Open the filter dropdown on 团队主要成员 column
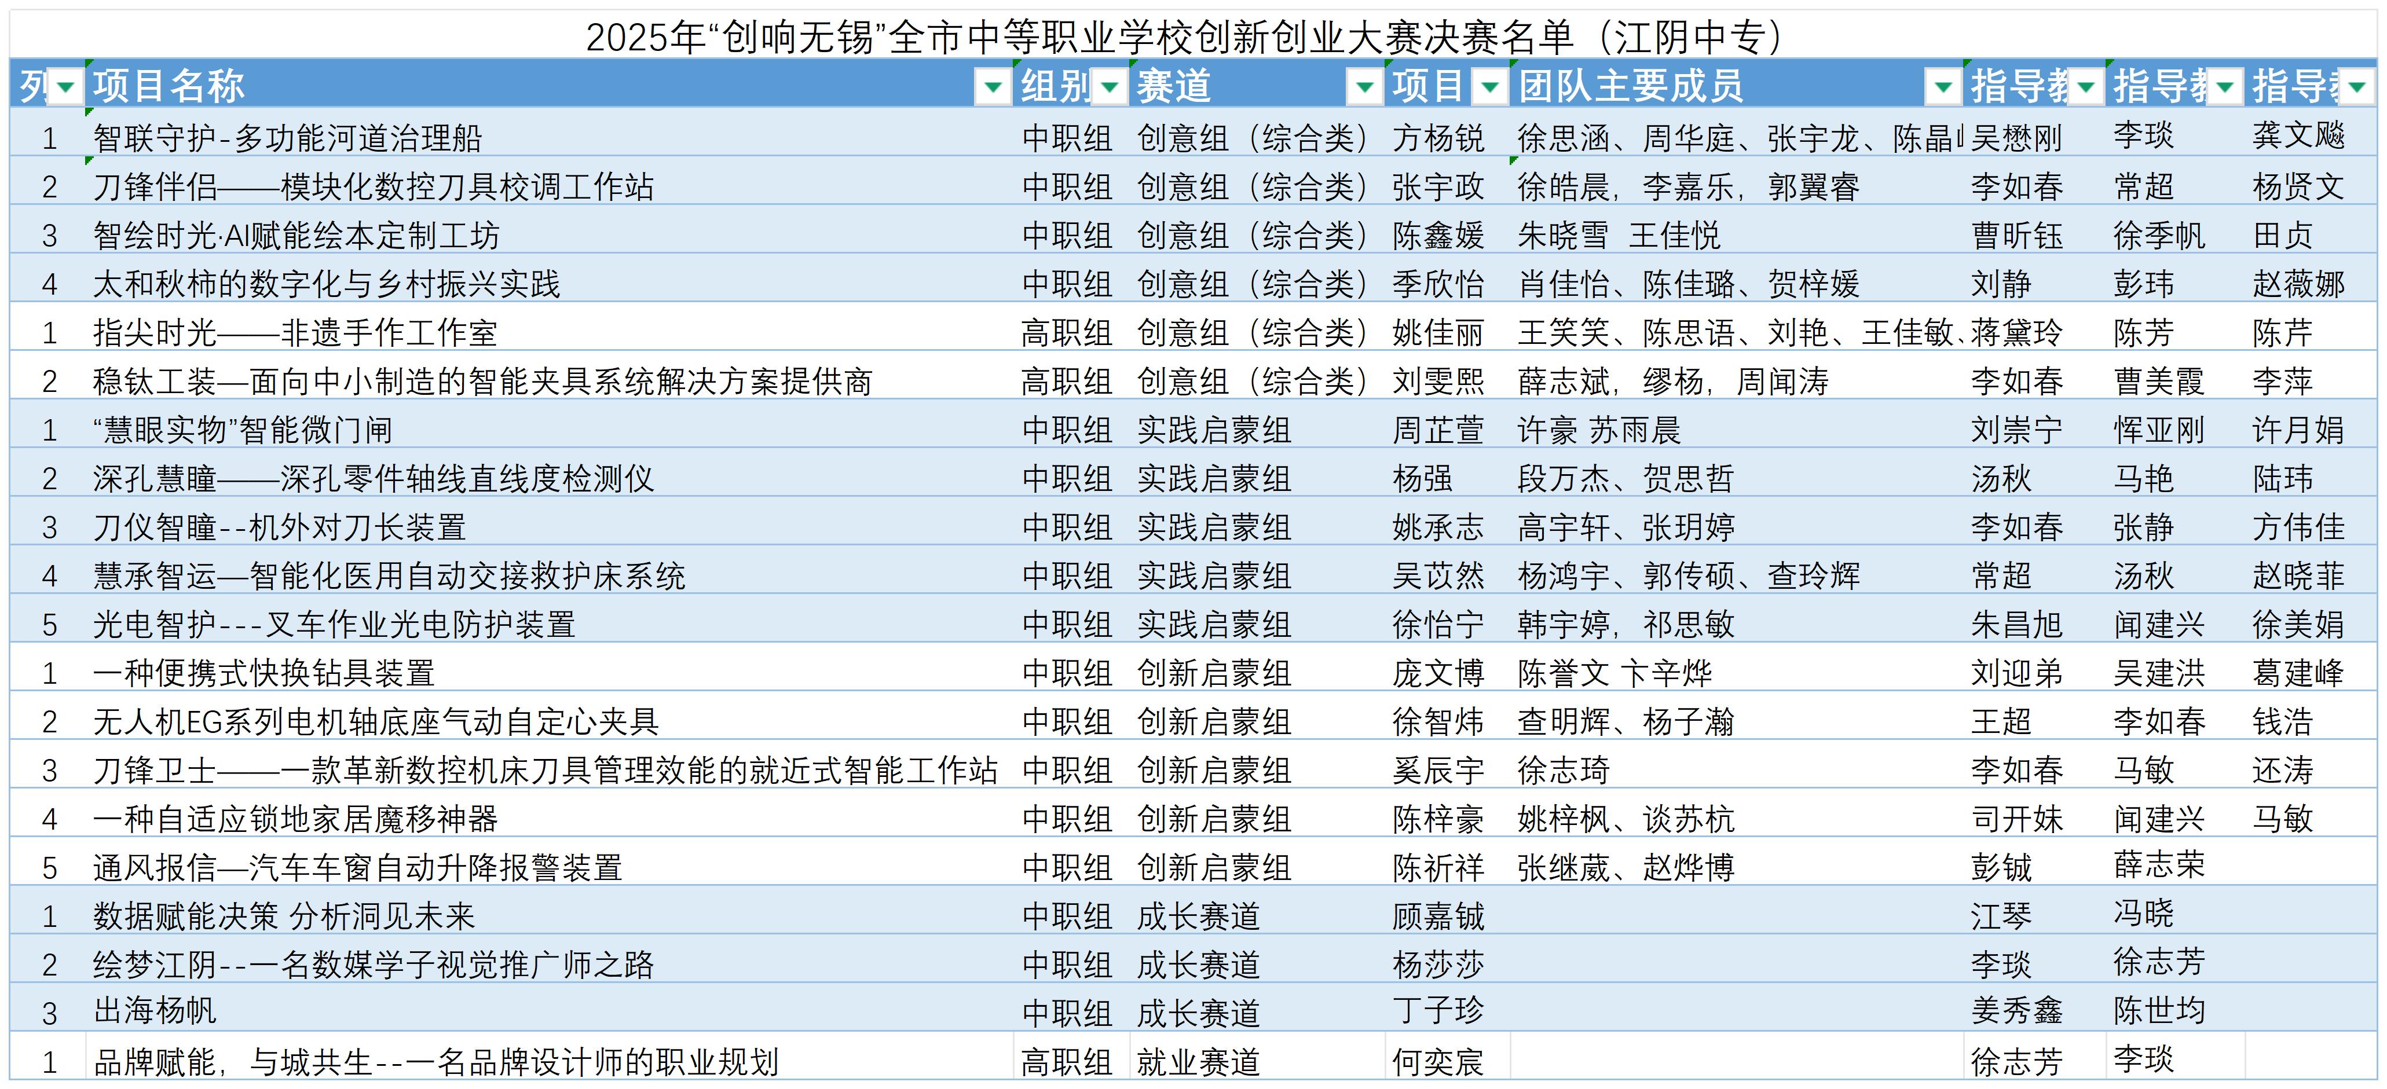This screenshot has width=2387, height=1089. point(1943,90)
